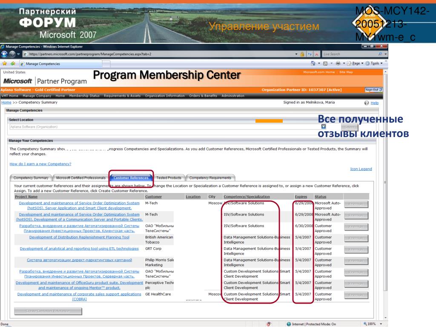Expand the address bar history dropdown arrow
Image resolution: width=436 pixels, height=327 pixels.
(x=296, y=54)
